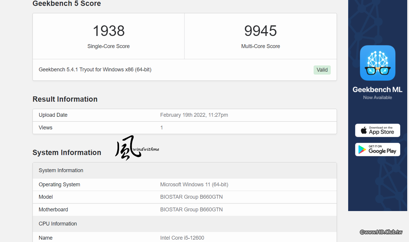Click the CPU Information table header row

click(x=185, y=224)
